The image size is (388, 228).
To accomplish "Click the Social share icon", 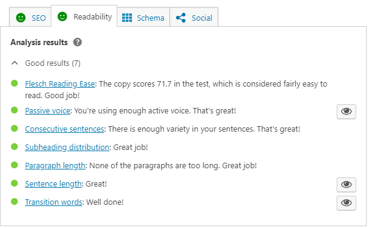I will 181,18.
